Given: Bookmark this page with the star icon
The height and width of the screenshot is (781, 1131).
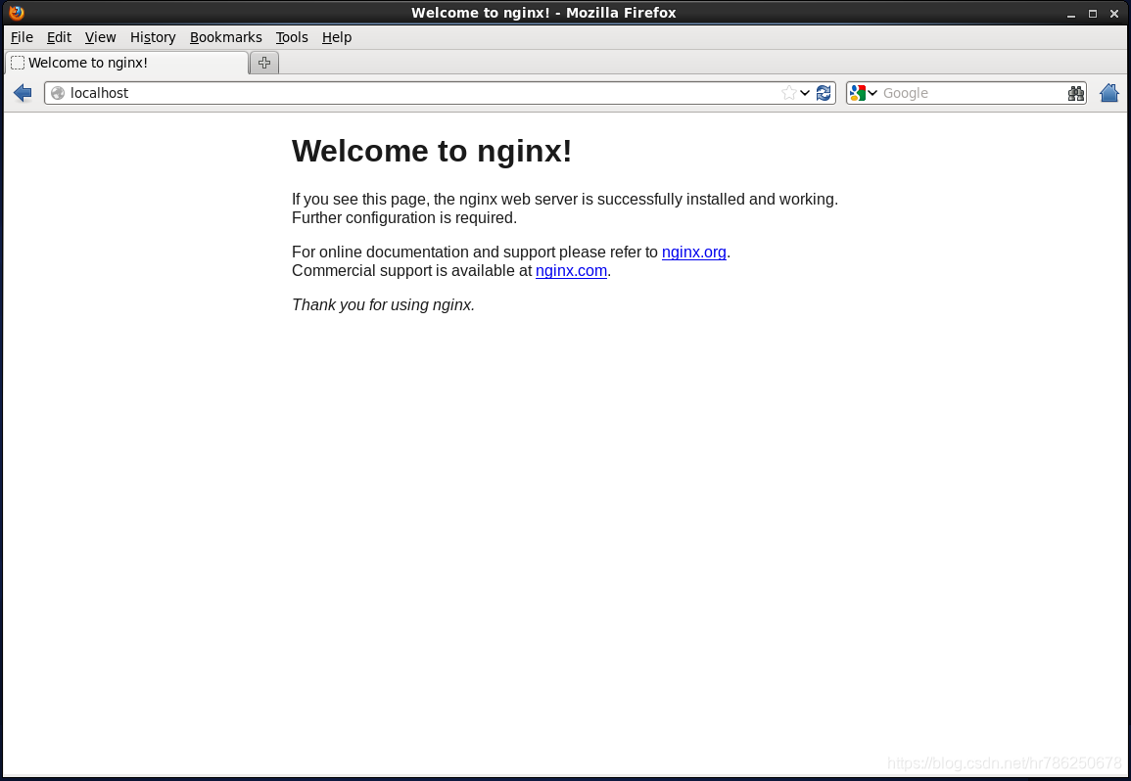Looking at the screenshot, I should point(788,93).
